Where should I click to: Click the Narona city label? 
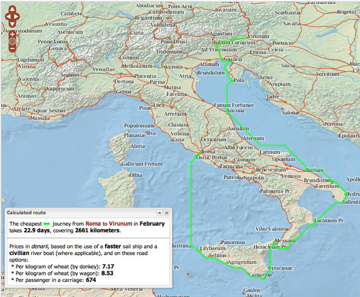tap(334, 124)
